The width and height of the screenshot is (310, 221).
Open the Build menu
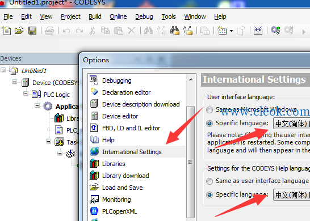coord(95,16)
